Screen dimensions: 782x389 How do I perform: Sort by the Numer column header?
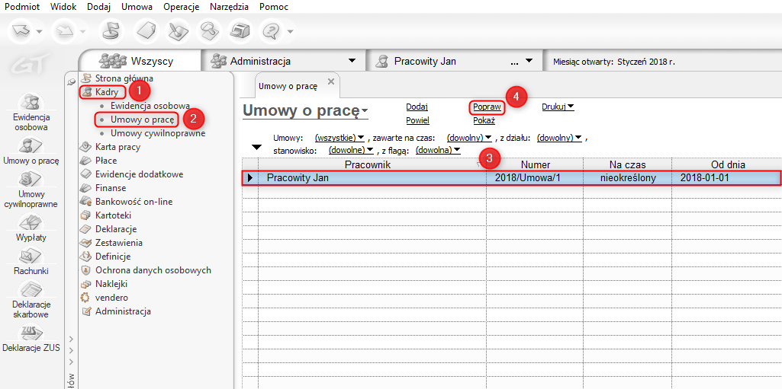535,164
